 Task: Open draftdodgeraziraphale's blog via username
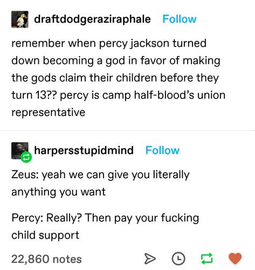92,19
